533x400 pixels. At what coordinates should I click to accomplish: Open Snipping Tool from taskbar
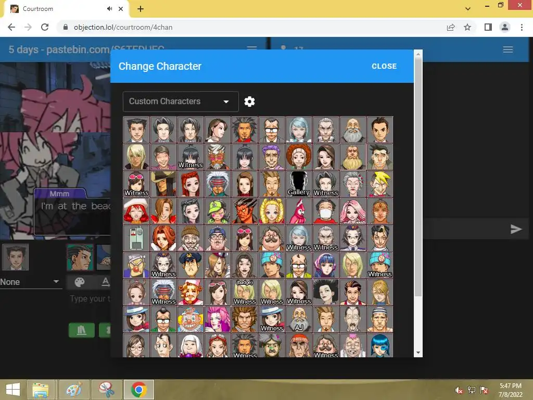pos(106,390)
